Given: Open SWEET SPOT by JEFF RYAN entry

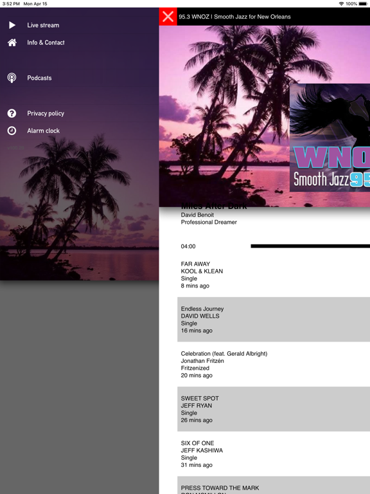Looking at the screenshot, I should [274, 409].
